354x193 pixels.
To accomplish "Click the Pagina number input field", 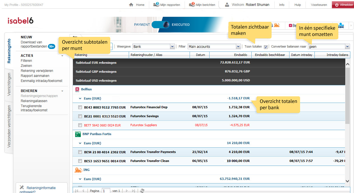I will (106, 191).
